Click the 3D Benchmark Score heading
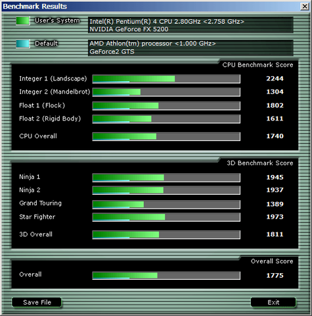Viewport: 312px width, 316px height. pos(260,163)
